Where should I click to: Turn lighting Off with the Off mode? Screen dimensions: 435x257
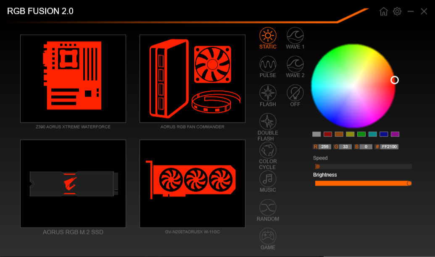(x=295, y=95)
